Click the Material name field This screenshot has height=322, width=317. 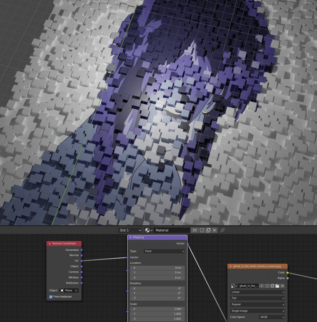tap(172, 230)
